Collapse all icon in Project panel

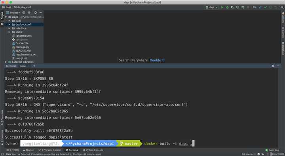point(29,13)
